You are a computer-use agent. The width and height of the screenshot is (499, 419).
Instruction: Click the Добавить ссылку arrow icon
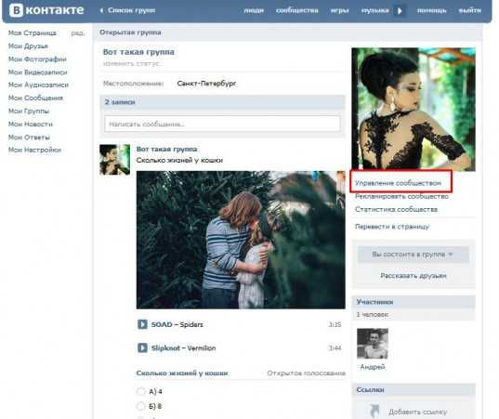tap(374, 411)
